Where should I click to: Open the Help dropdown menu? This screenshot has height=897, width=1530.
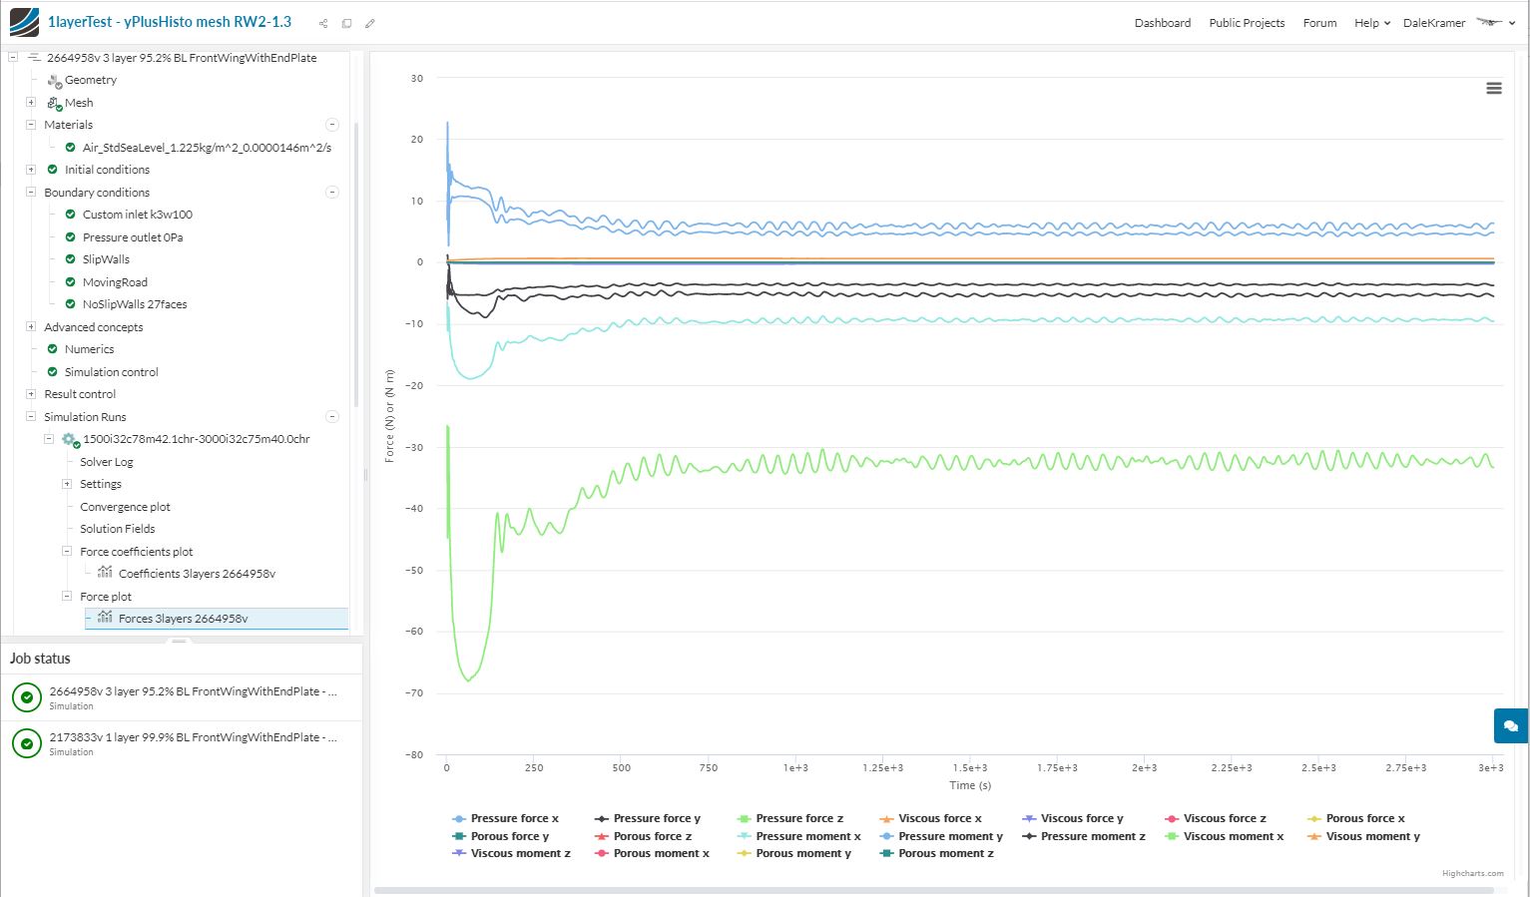click(x=1371, y=23)
